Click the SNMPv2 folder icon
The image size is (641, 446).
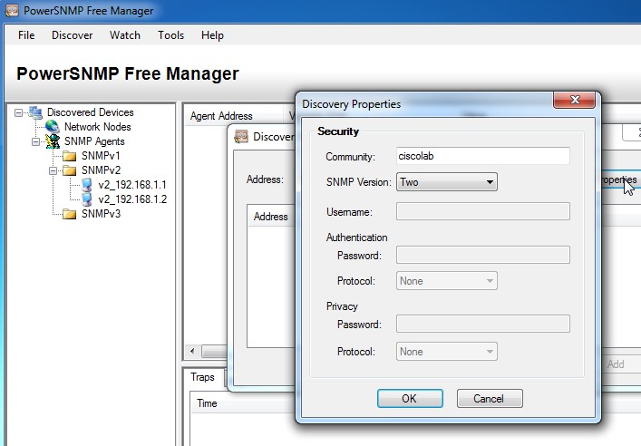(x=70, y=170)
